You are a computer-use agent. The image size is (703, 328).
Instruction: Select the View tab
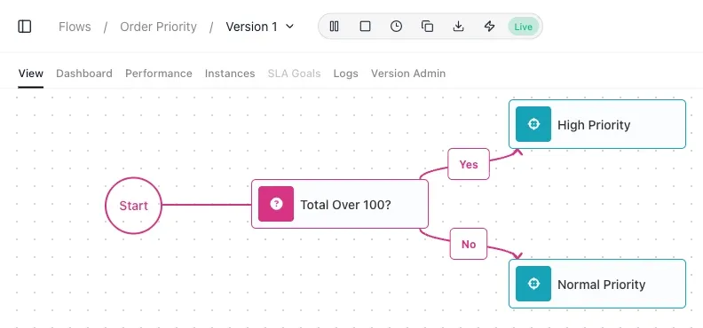coord(31,74)
